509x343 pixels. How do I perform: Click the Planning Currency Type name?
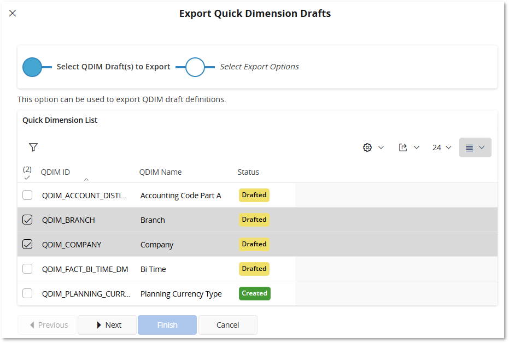click(x=181, y=294)
